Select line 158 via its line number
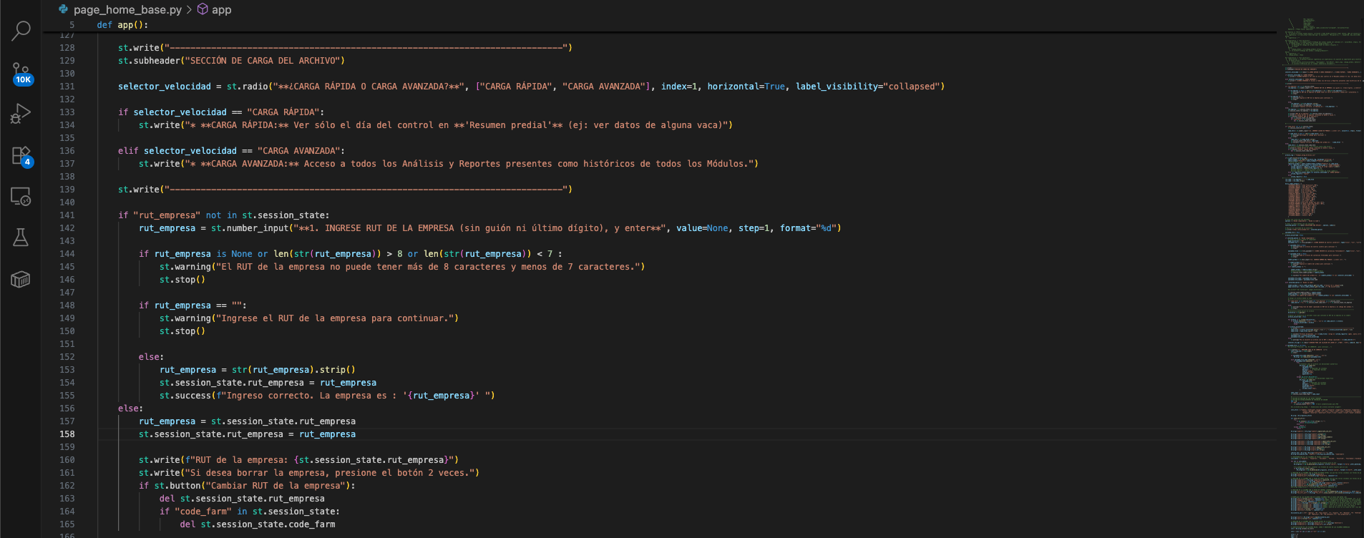 coord(67,434)
